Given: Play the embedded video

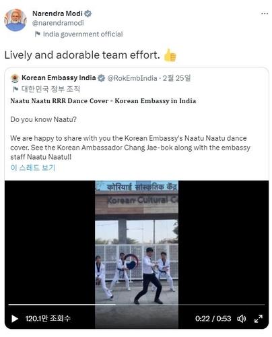Looking at the screenshot, I should [x=15, y=319].
